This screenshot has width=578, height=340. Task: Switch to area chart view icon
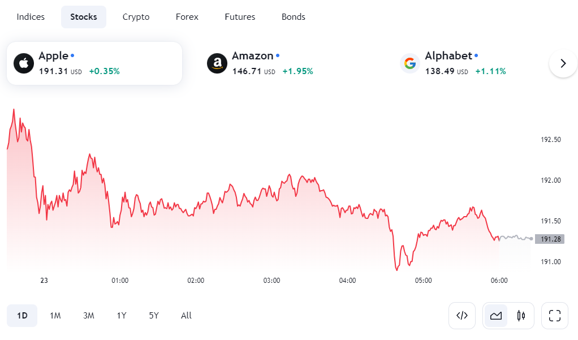point(496,316)
